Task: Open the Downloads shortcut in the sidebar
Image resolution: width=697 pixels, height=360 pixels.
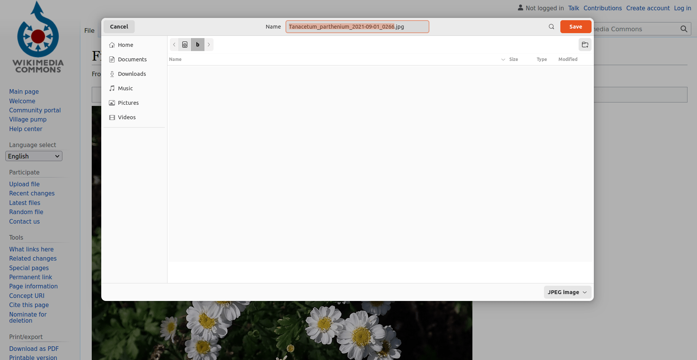Action: tap(132, 74)
